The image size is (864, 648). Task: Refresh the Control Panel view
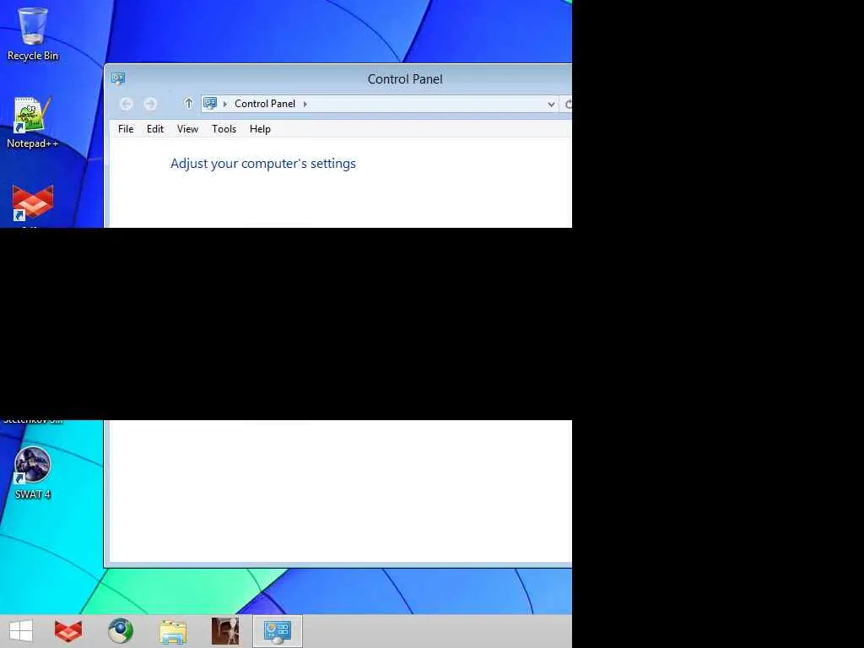coord(568,104)
